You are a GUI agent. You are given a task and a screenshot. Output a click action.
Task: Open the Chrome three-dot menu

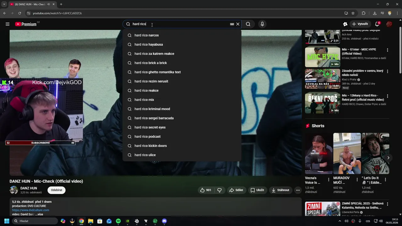397,13
